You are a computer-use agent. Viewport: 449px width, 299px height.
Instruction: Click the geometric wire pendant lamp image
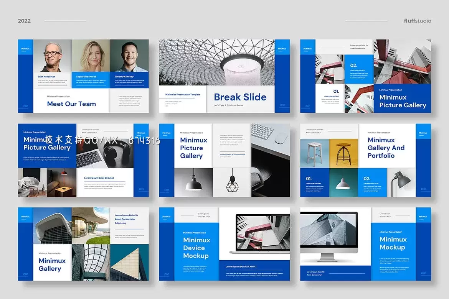click(x=232, y=182)
